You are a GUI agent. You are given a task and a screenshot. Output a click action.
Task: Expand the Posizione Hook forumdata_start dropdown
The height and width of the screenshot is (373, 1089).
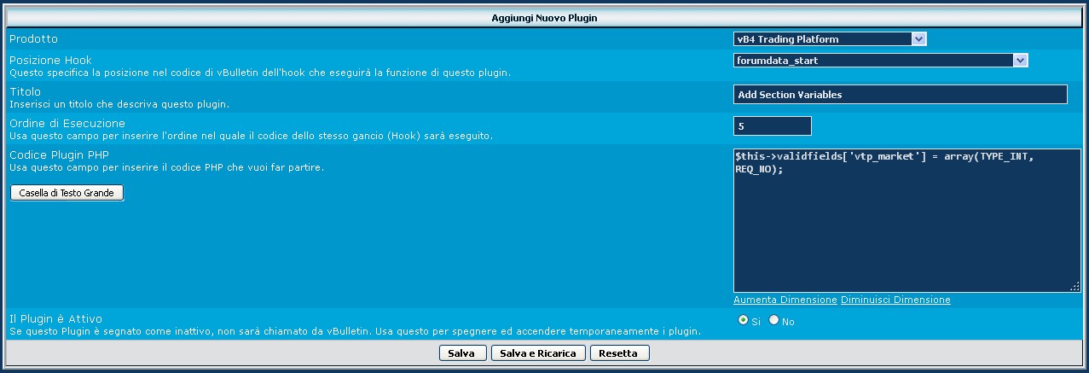[880, 61]
